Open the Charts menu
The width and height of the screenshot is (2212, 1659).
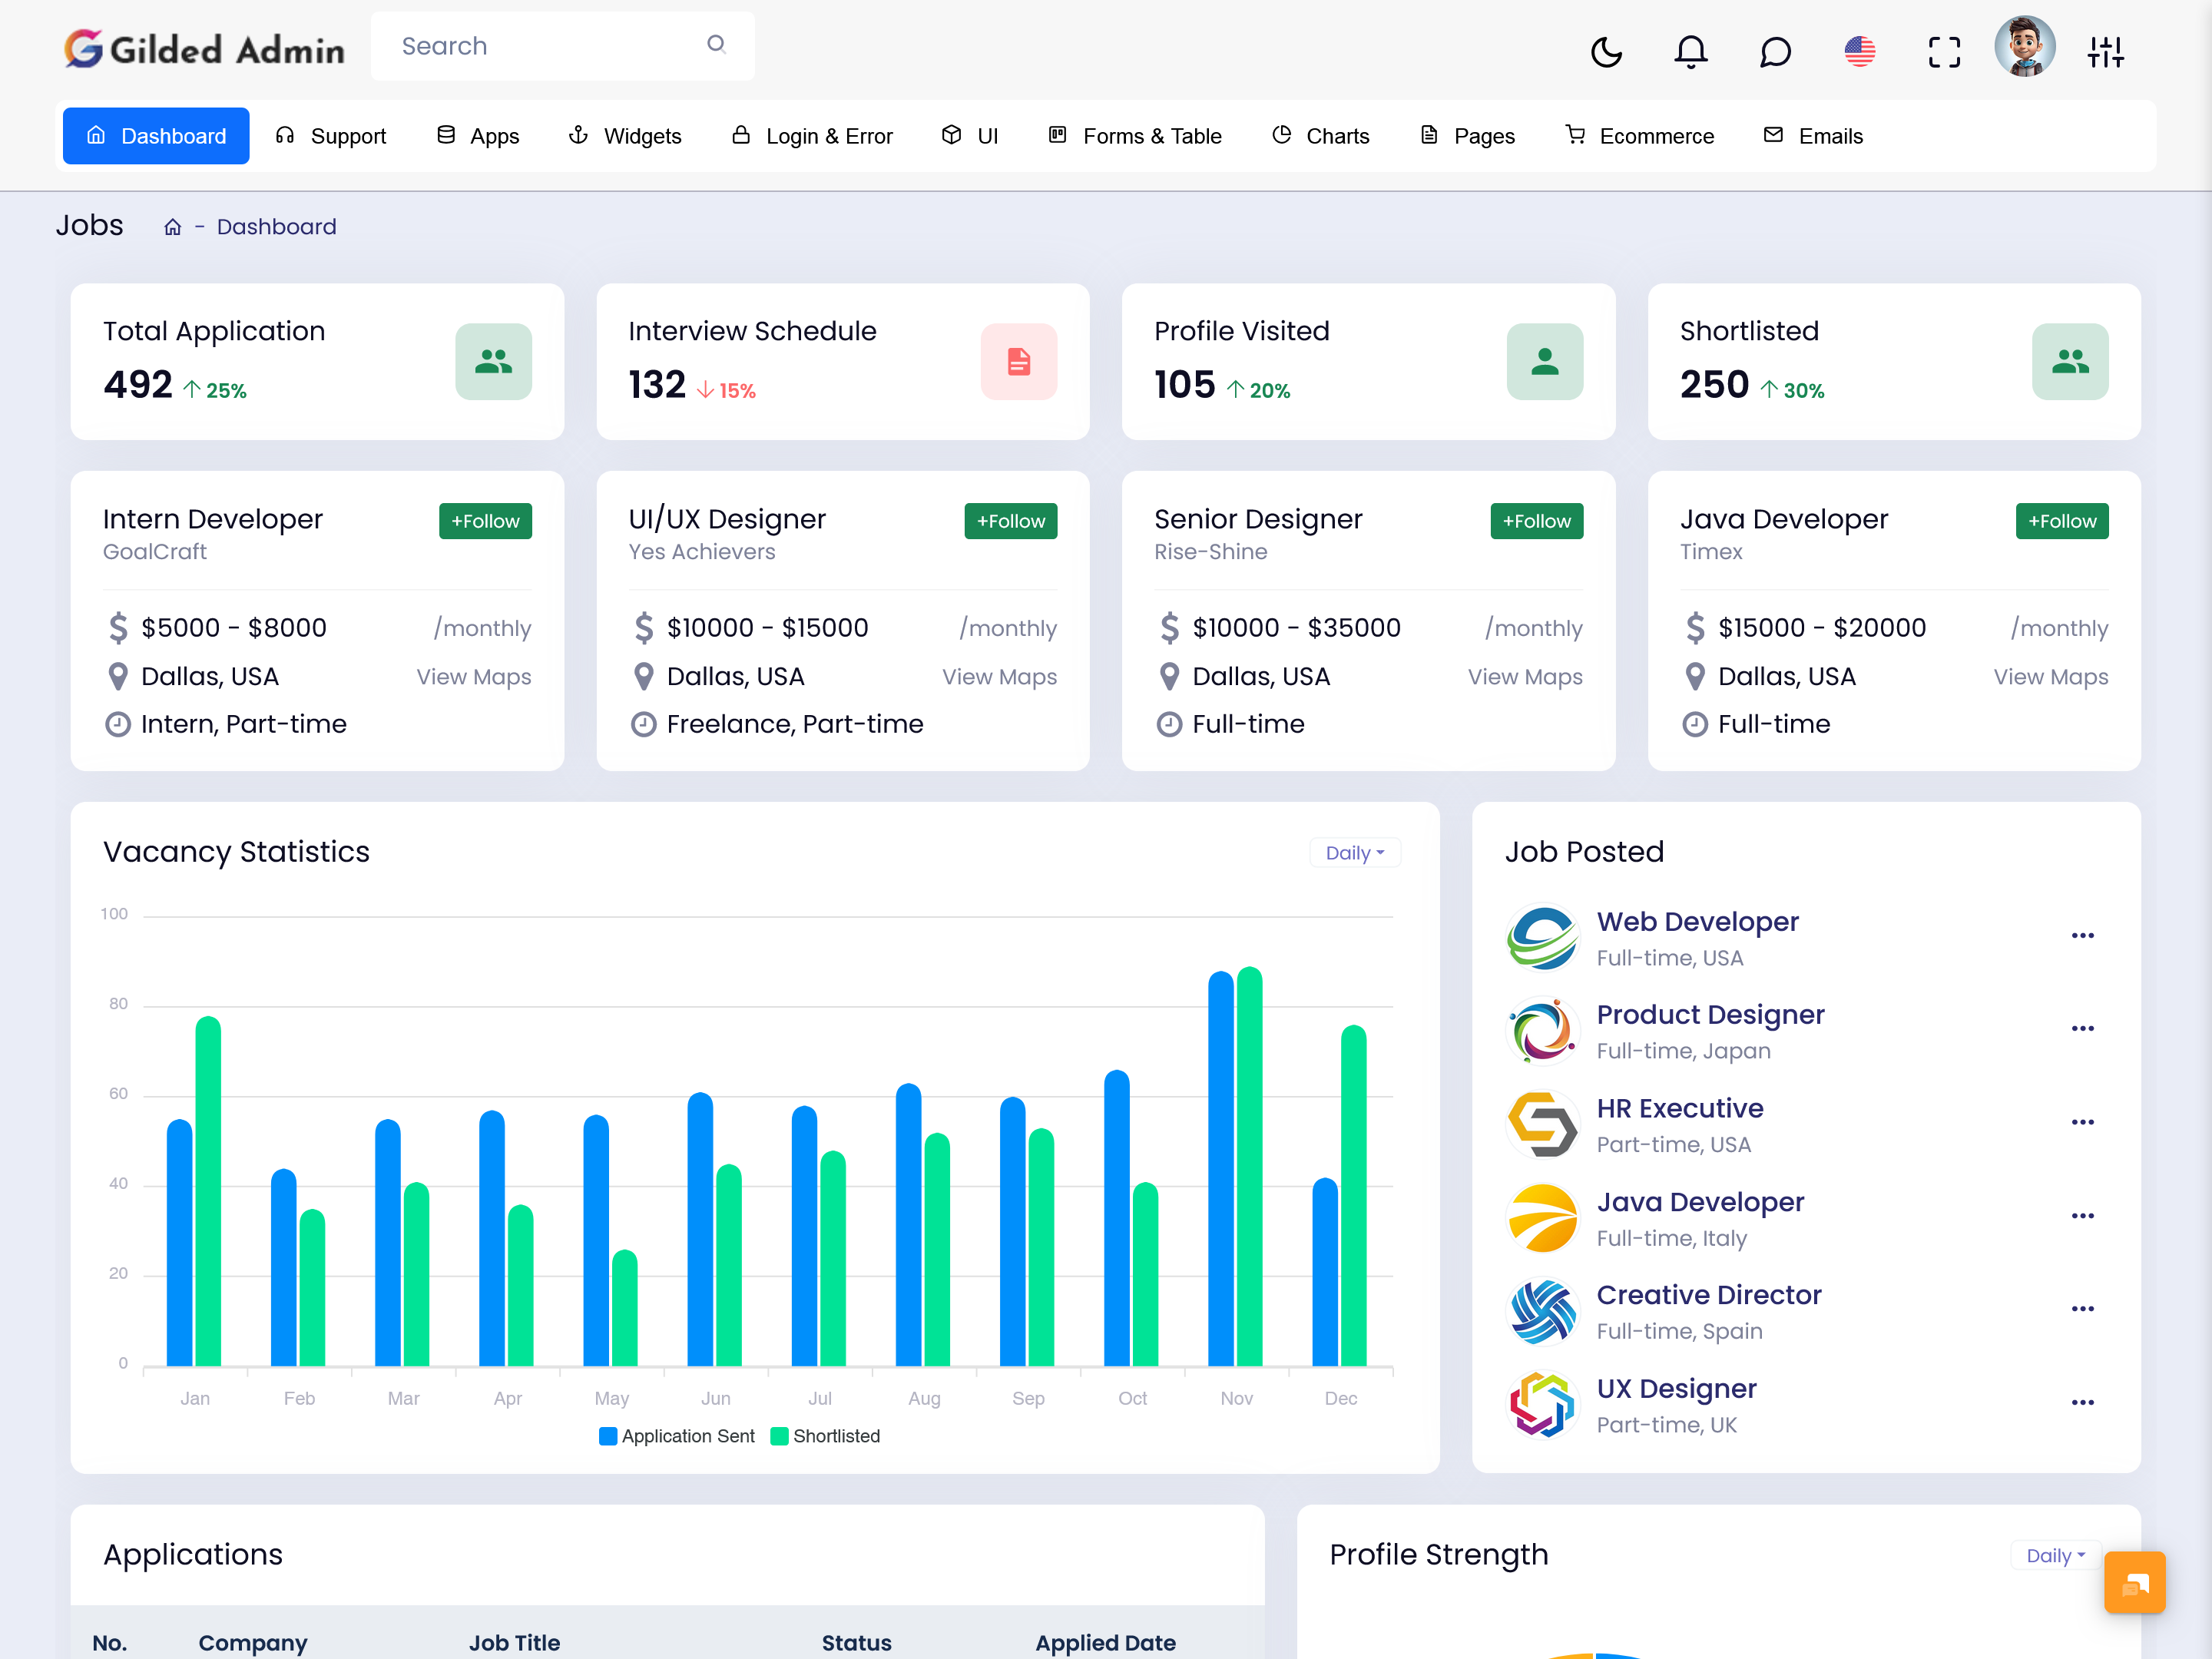[x=1320, y=136]
